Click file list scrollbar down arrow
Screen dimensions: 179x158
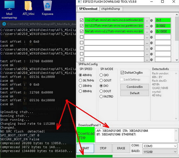[177, 60]
